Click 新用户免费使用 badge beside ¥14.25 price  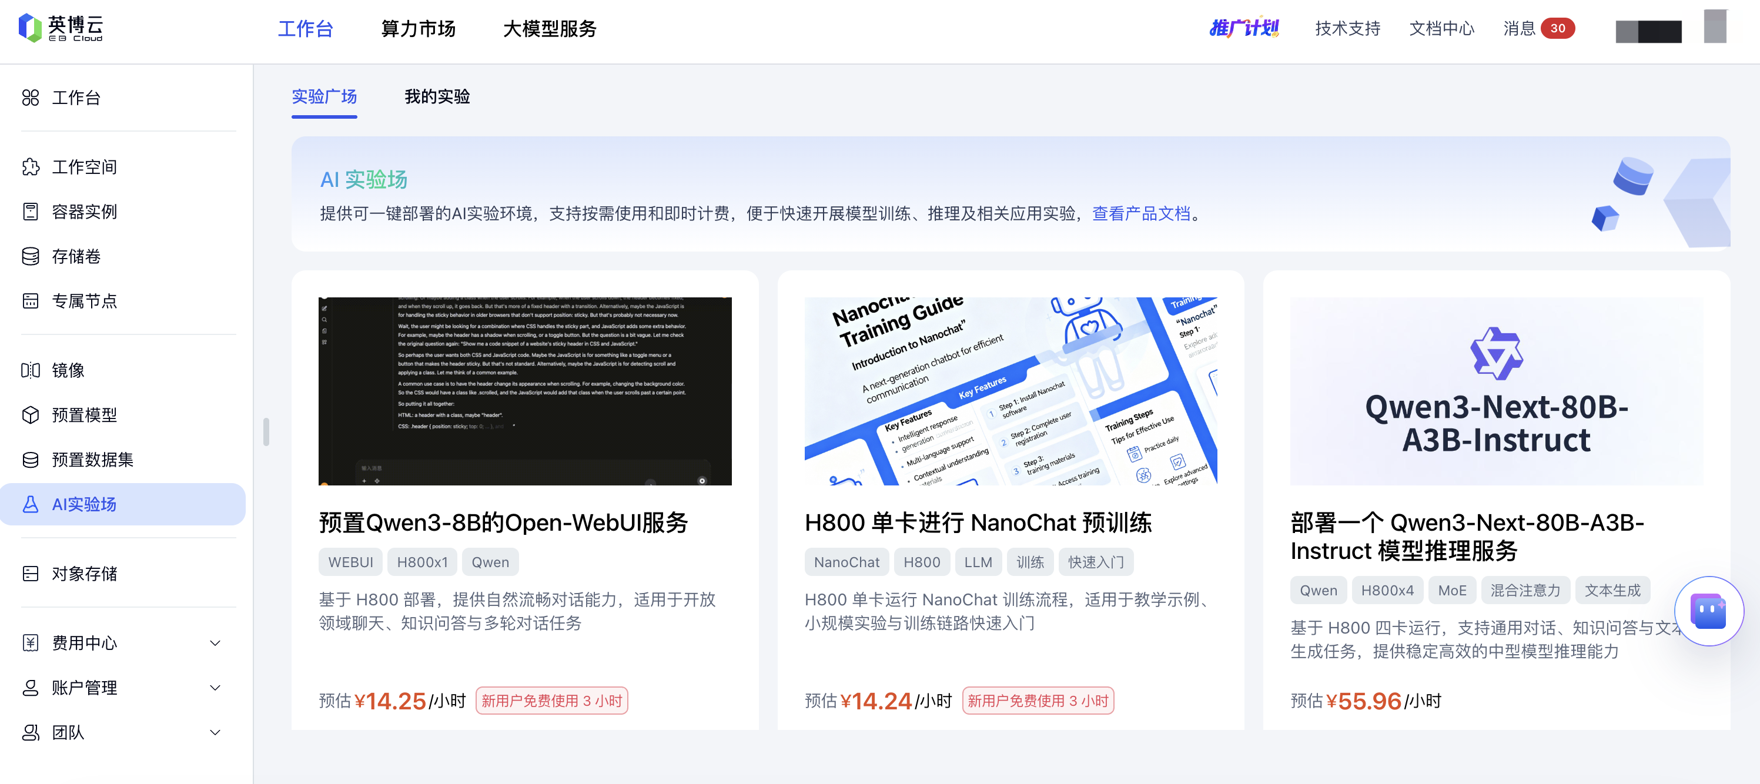click(551, 701)
